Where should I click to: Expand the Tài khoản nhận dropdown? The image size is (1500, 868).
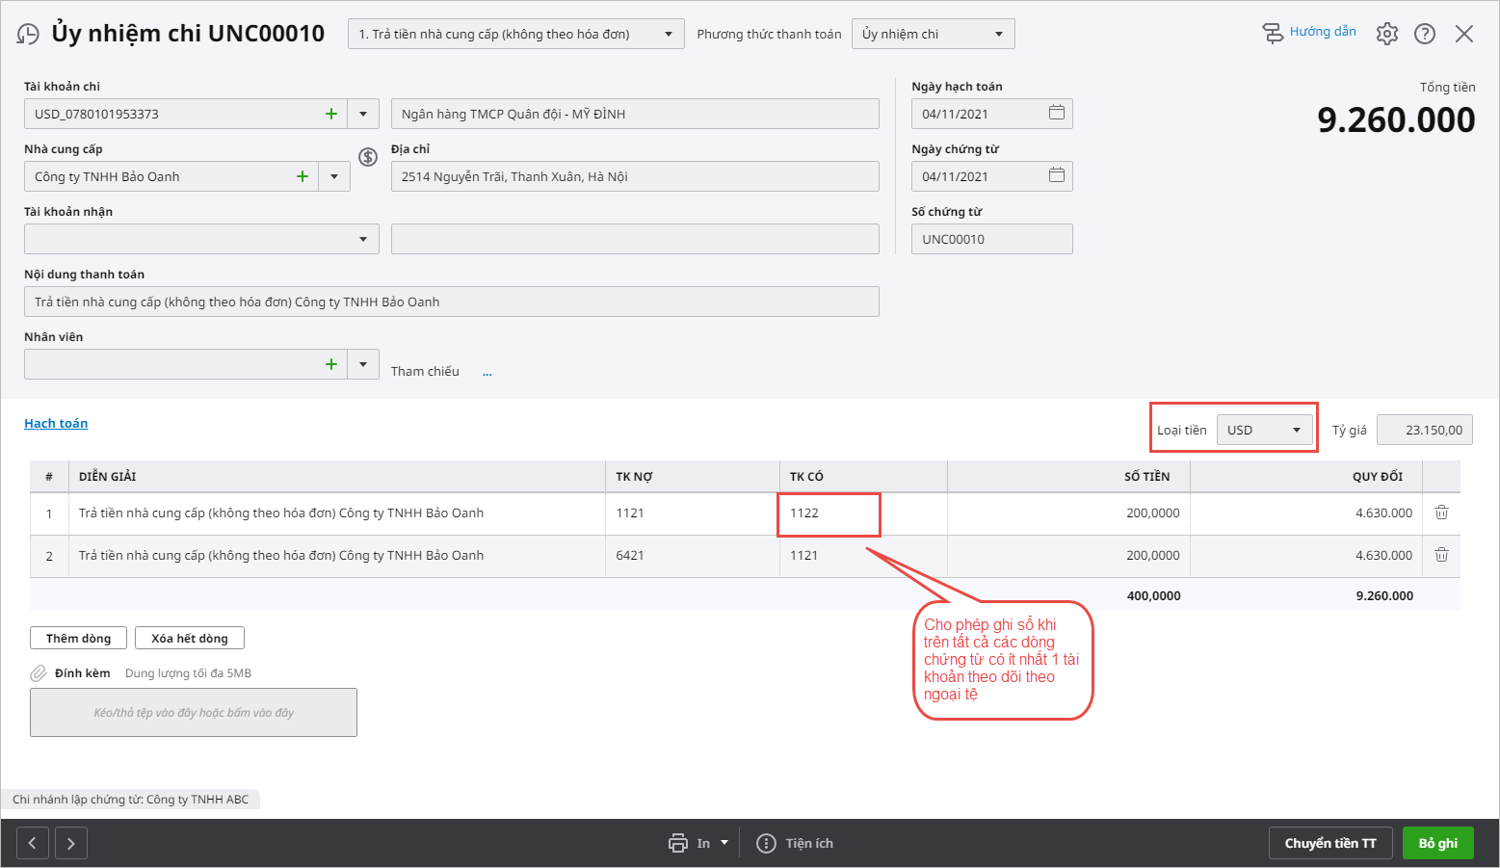tap(363, 239)
